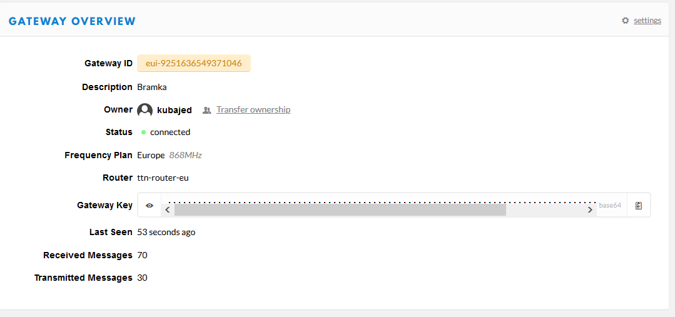Click the Gateway Overview heading

(x=72, y=21)
